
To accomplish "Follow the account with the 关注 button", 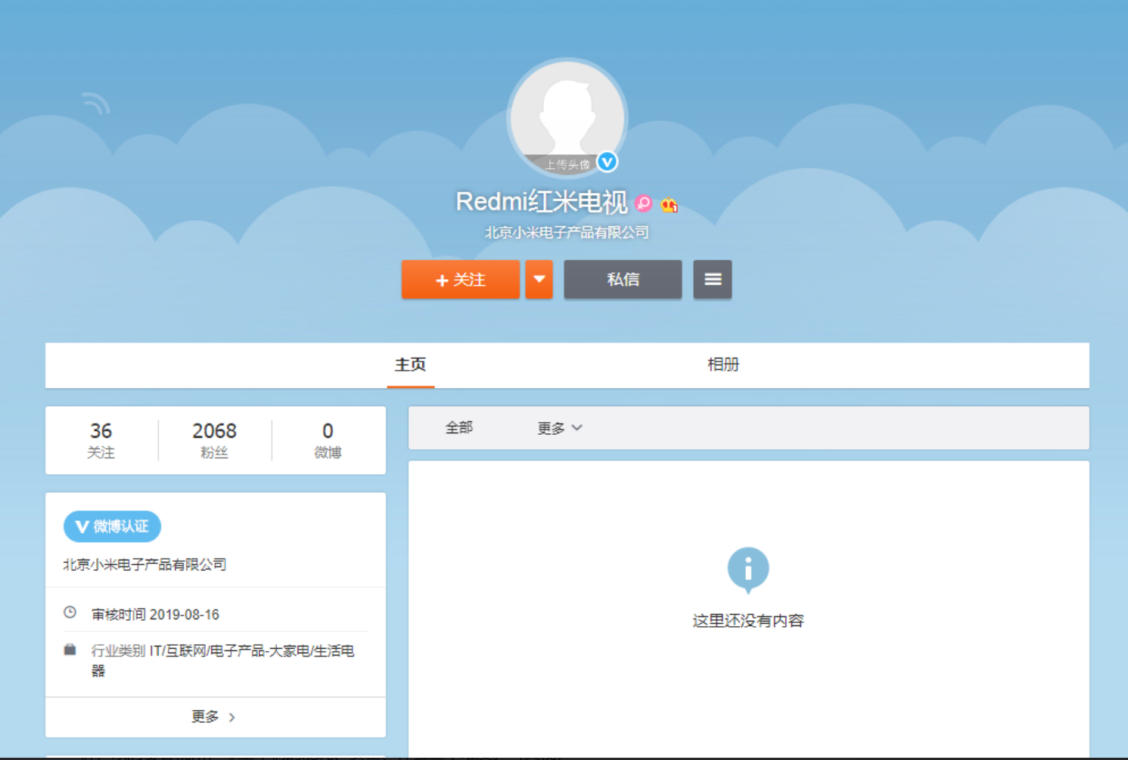I will tap(461, 280).
